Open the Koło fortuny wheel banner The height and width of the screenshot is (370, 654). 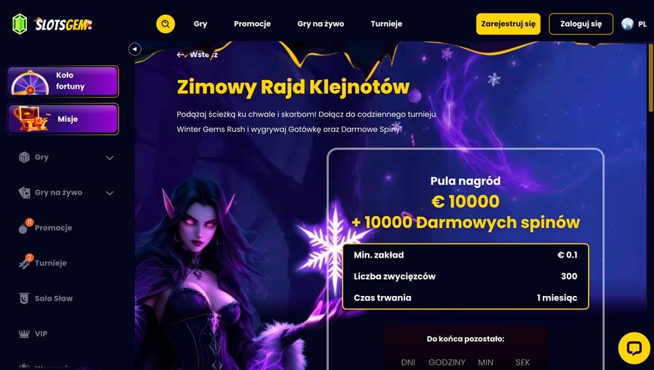coord(63,81)
